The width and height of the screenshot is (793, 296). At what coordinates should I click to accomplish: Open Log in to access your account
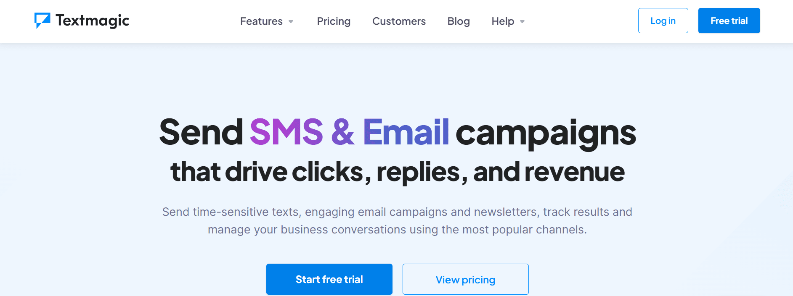point(663,20)
